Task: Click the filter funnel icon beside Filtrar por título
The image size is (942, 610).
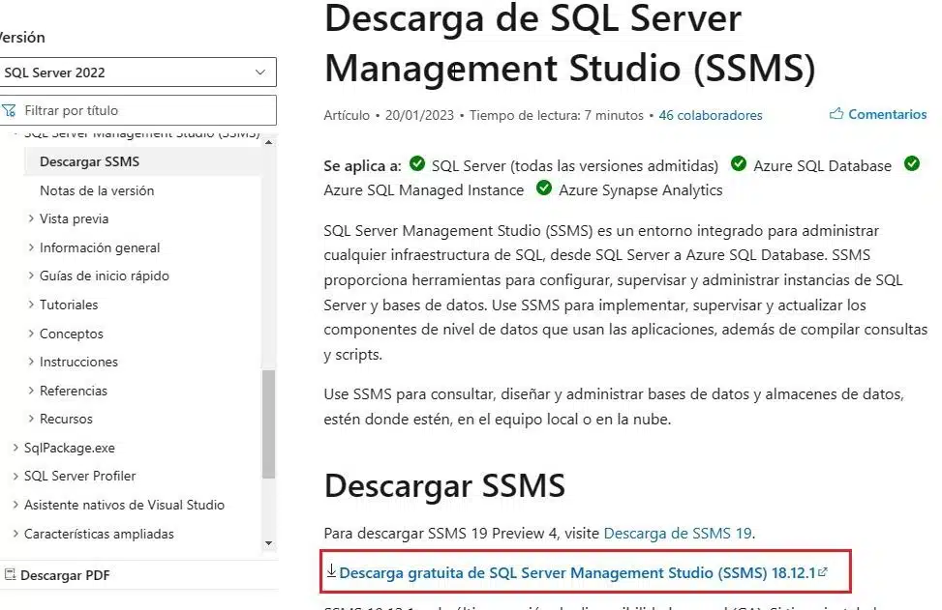Action: coord(12,109)
